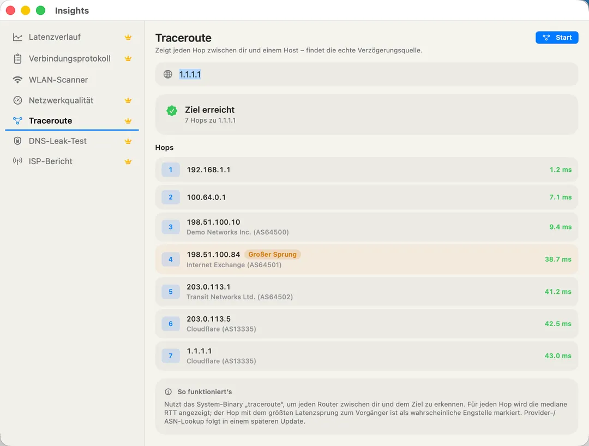Screen dimensions: 589x446
Task: Start the traceroute with Start button
Action: (557, 38)
